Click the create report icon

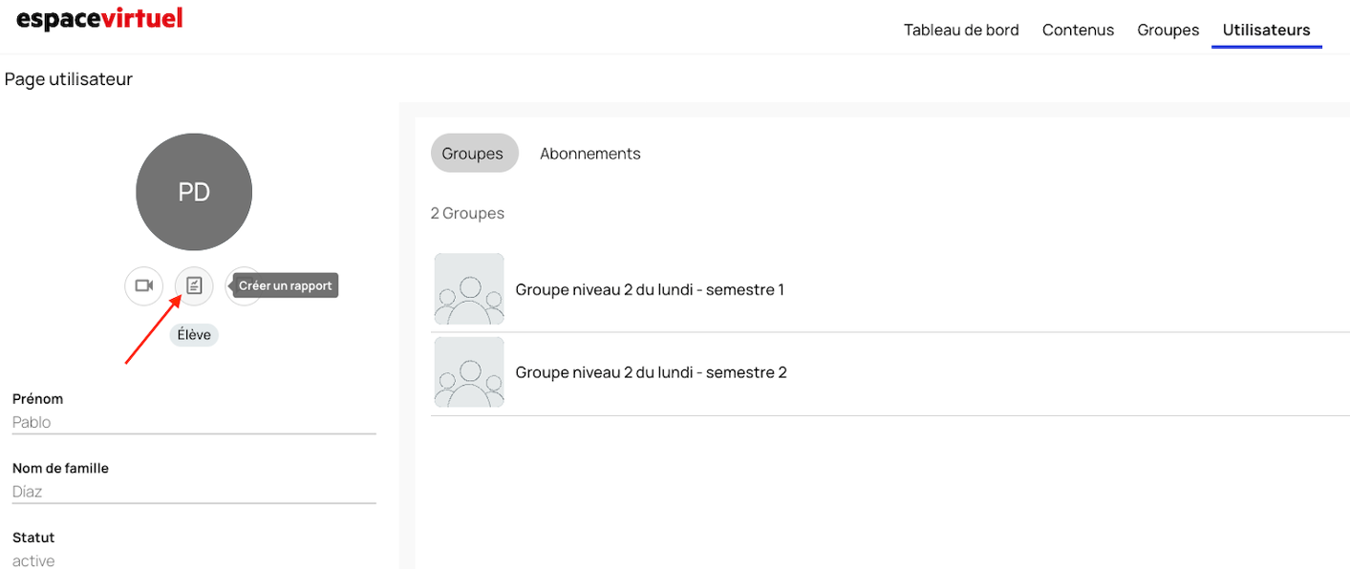pyautogui.click(x=194, y=285)
